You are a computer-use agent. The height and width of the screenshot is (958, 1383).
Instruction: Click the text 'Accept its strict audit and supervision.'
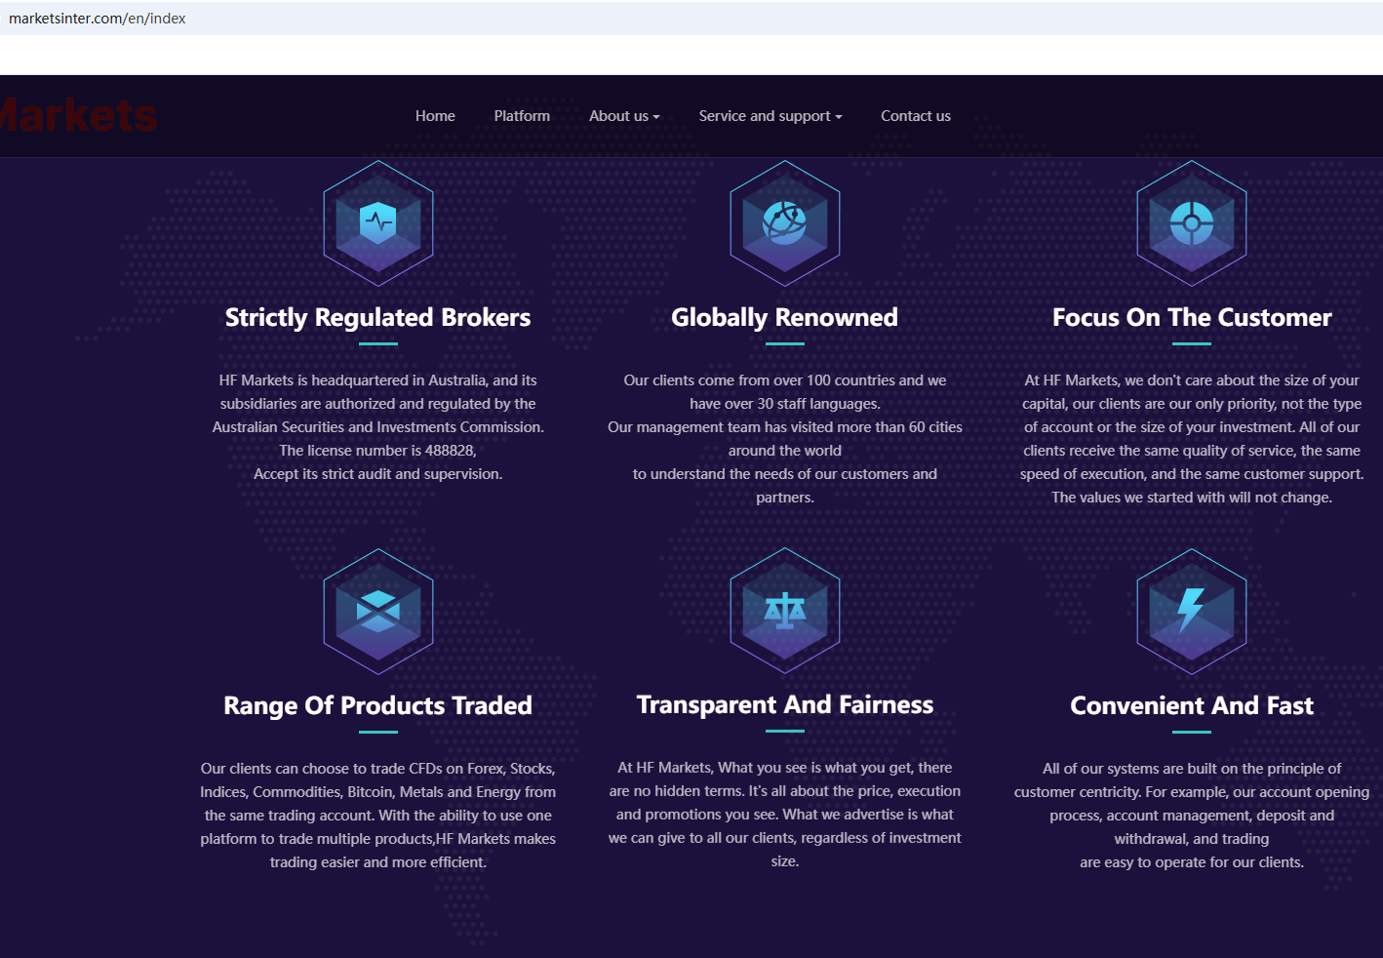(378, 474)
